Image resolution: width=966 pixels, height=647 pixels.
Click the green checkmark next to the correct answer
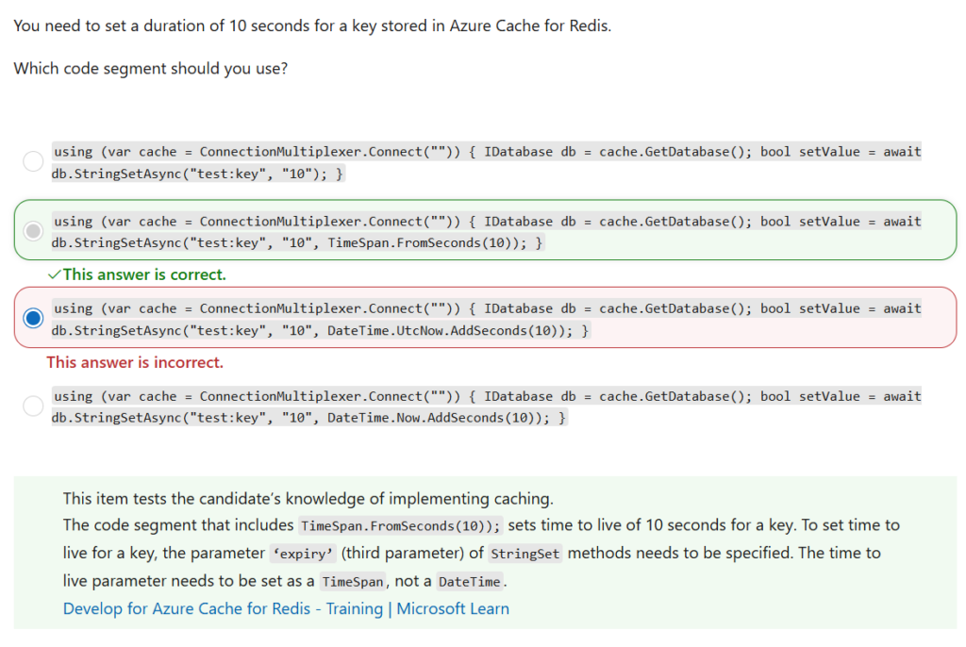54,274
